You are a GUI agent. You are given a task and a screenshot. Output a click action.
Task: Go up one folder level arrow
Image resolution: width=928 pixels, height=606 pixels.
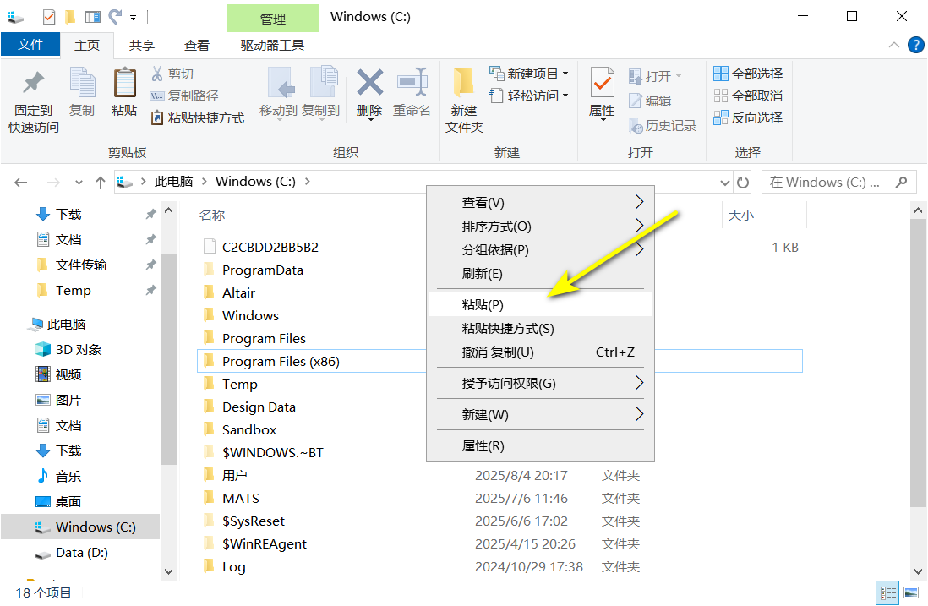coord(101,183)
